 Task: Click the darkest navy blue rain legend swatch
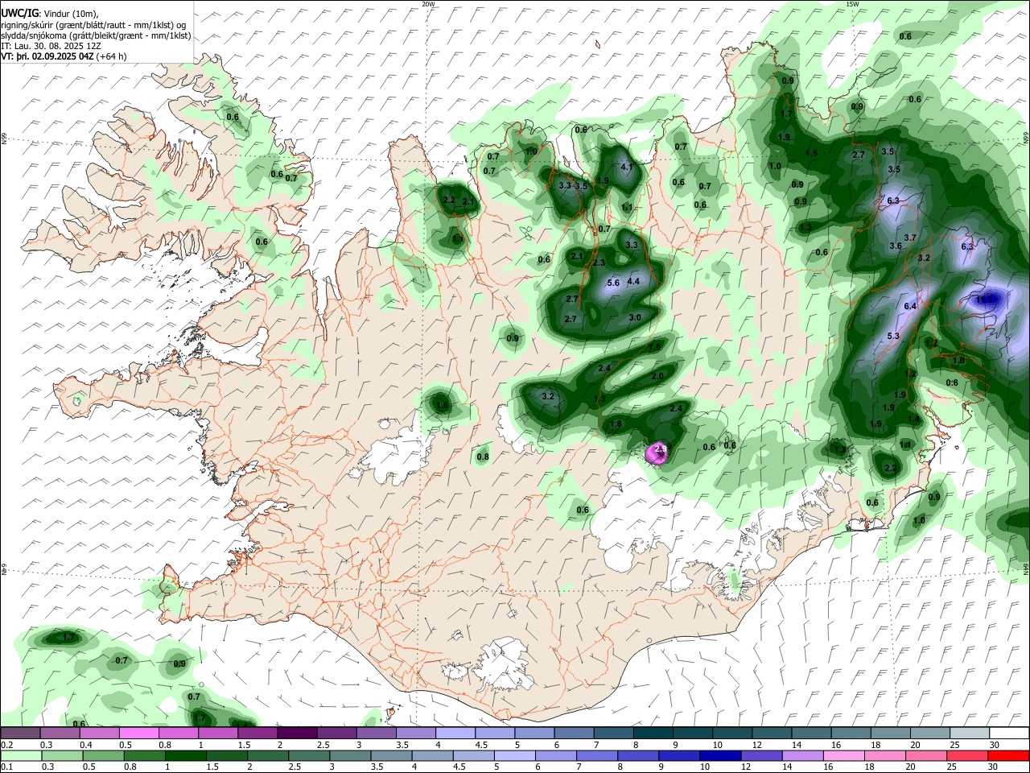tap(719, 755)
